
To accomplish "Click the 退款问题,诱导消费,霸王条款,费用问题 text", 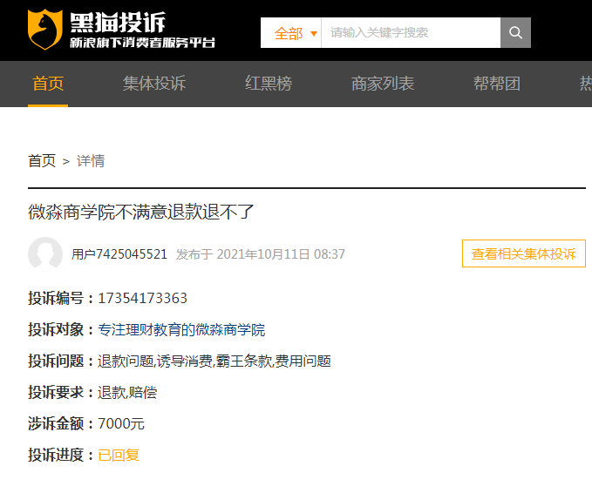I will point(214,361).
